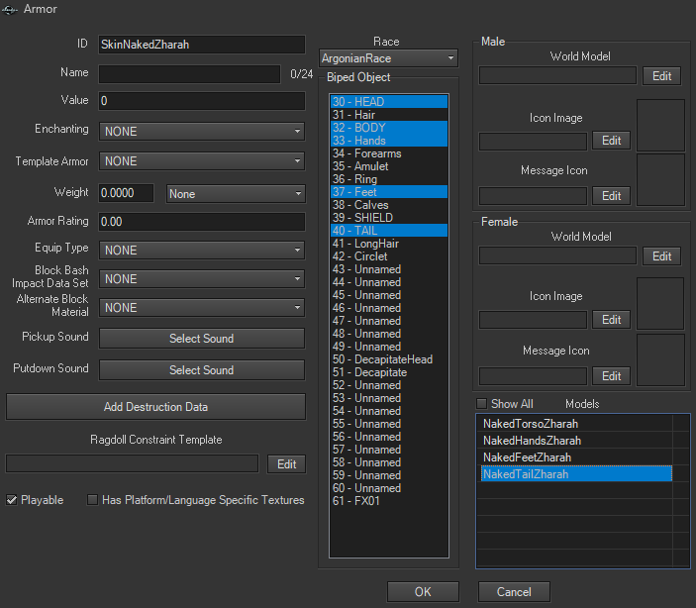The image size is (696, 608).
Task: Open the Race dropdown showing ArgonianRace
Action: (388, 58)
